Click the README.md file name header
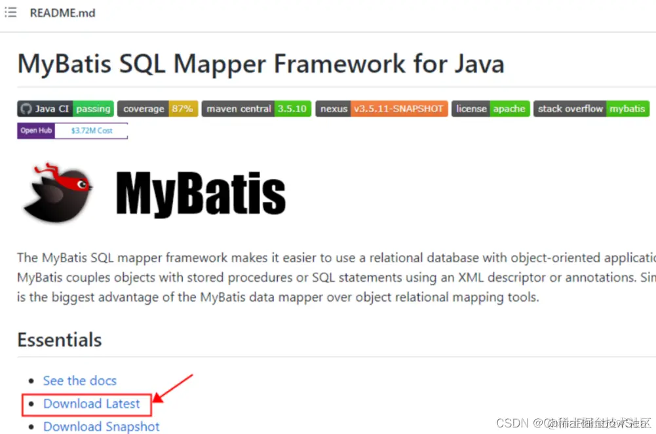The width and height of the screenshot is (656, 434). (63, 13)
